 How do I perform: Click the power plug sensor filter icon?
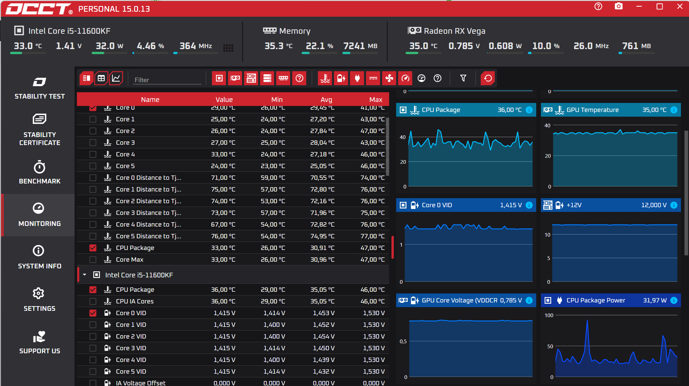pyautogui.click(x=357, y=78)
